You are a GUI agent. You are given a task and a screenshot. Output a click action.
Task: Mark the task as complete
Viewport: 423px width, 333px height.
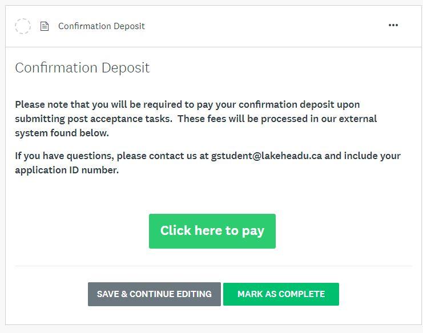[281, 294]
